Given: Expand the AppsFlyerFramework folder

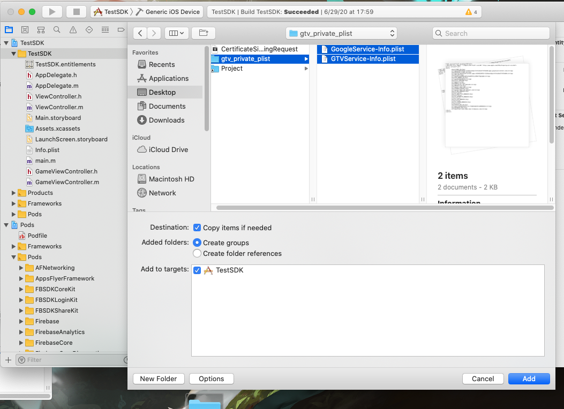Looking at the screenshot, I should point(21,279).
